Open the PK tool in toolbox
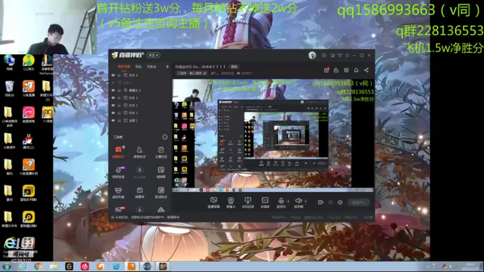 point(119,210)
